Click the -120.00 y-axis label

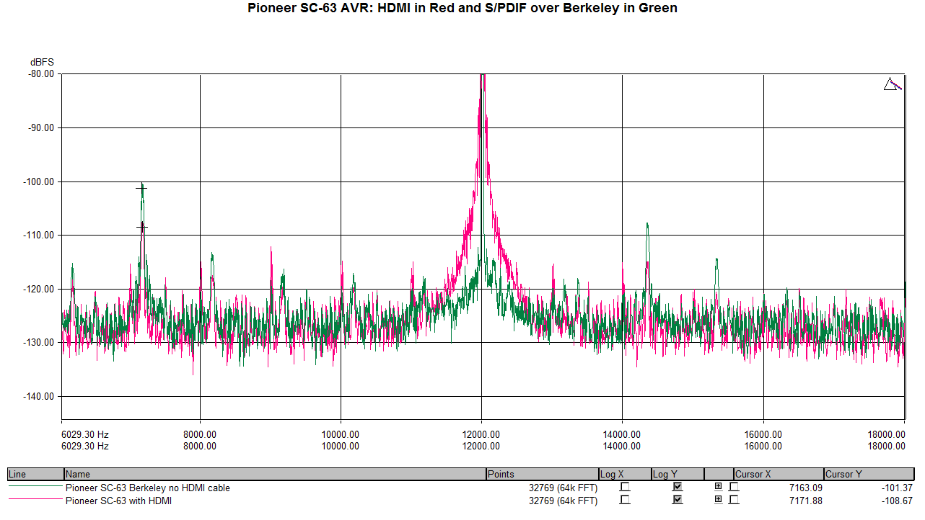[x=39, y=289]
